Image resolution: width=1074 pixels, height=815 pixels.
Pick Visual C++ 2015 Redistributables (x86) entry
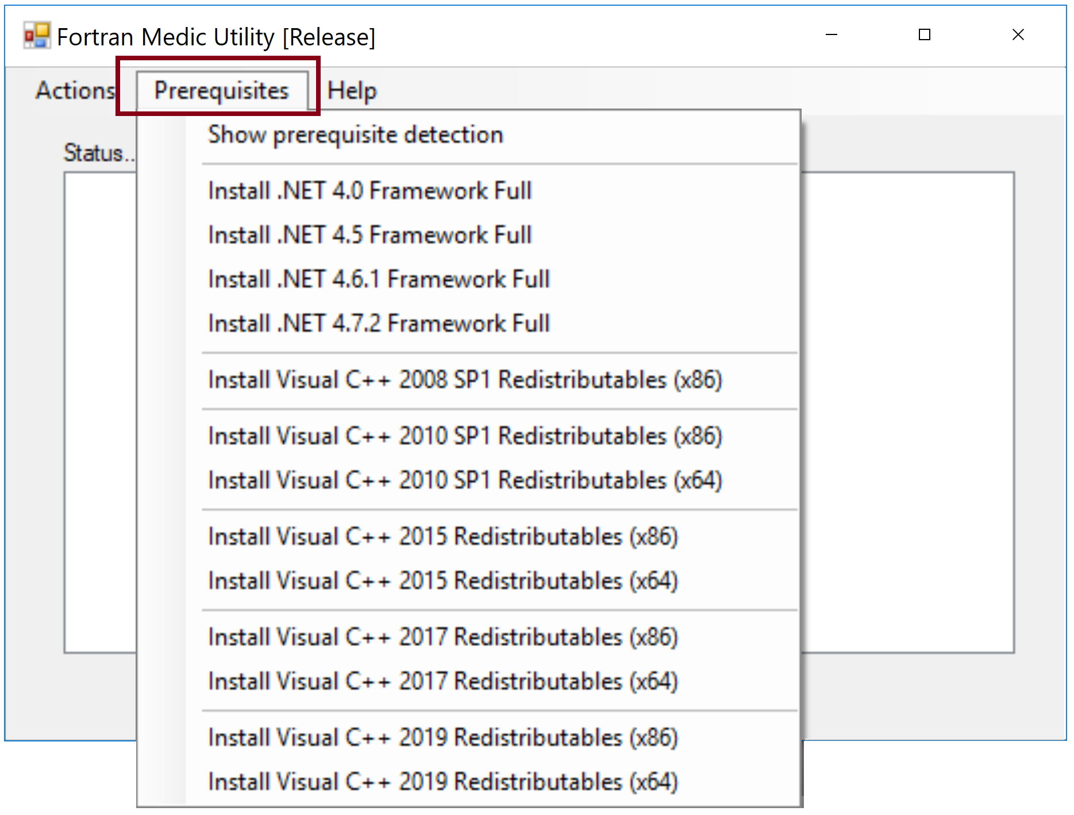pyautogui.click(x=468, y=536)
